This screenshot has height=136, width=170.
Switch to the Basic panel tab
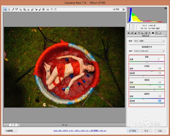click(x=129, y=33)
